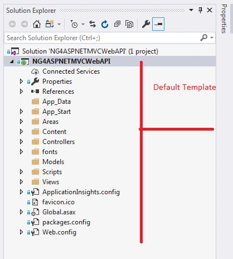Expand Global.asax node
This screenshot has height=259, width=233.
[21, 212]
